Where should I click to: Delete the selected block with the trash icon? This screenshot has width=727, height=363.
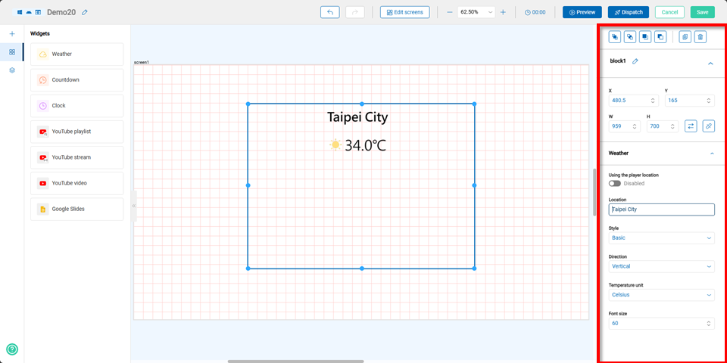pos(700,36)
